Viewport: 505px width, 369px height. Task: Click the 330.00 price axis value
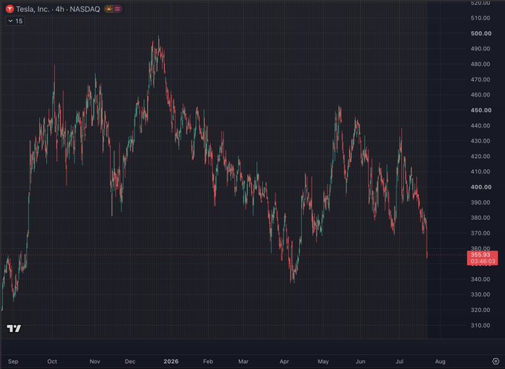point(480,295)
